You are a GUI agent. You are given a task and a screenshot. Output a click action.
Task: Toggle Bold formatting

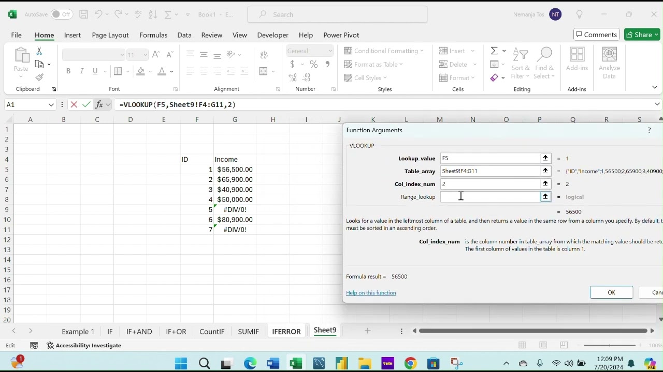(x=68, y=71)
